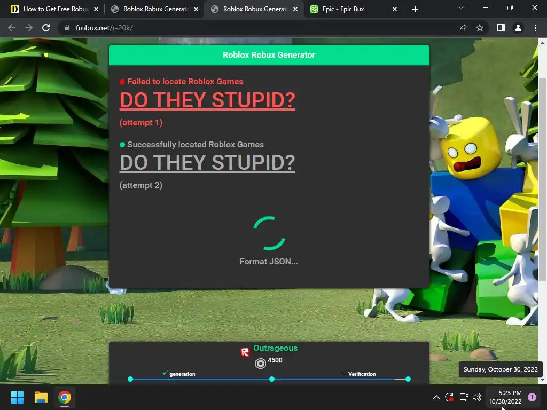547x410 pixels.
Task: Click the Chrome taskbar icon
Action: [65, 397]
